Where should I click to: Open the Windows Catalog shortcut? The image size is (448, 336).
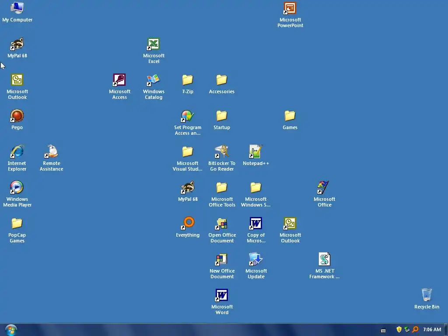[154, 87]
